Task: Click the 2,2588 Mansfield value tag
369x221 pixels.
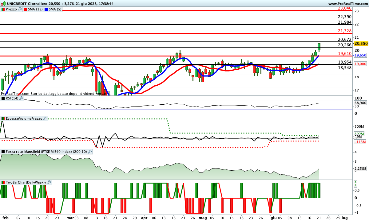Action: [x=360, y=169]
